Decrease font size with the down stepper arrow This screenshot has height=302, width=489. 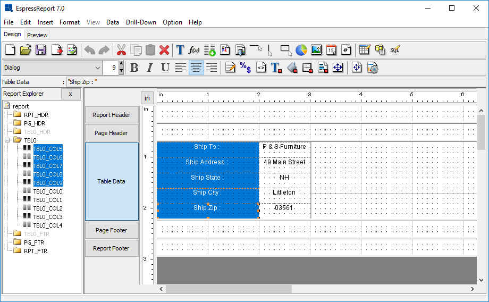121,71
